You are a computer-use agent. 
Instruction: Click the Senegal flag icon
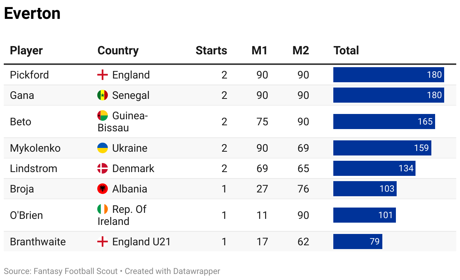click(x=103, y=95)
